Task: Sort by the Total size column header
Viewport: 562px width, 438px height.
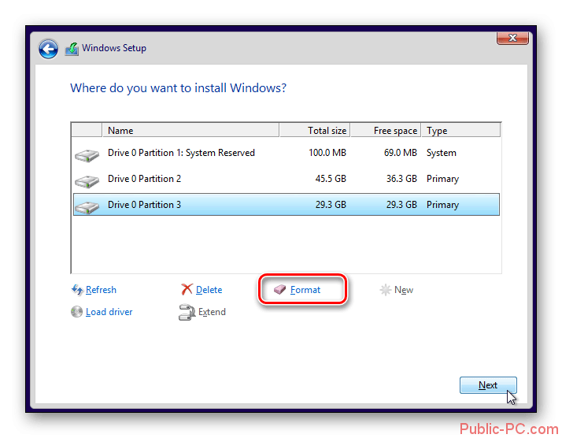Action: 315,130
